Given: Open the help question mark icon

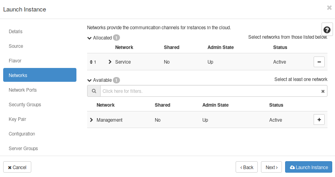Looking at the screenshot, I should (327, 30).
